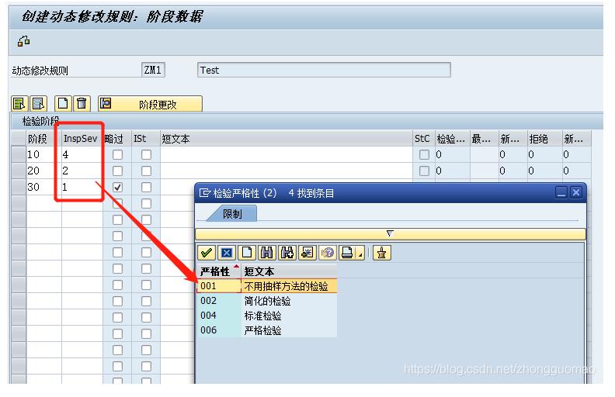This screenshot has height=397, width=615.
Task: Open the small arrow next to the printer icon
Action: click(360, 254)
